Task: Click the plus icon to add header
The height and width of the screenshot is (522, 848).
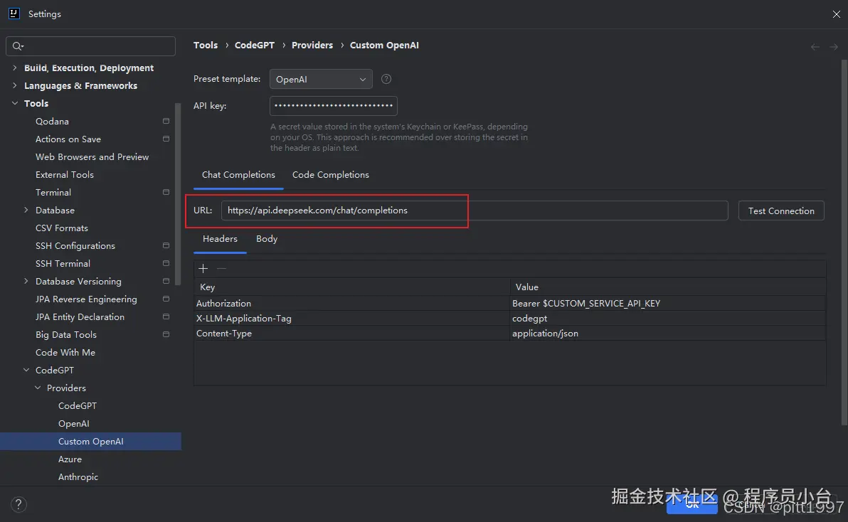Action: (203, 268)
